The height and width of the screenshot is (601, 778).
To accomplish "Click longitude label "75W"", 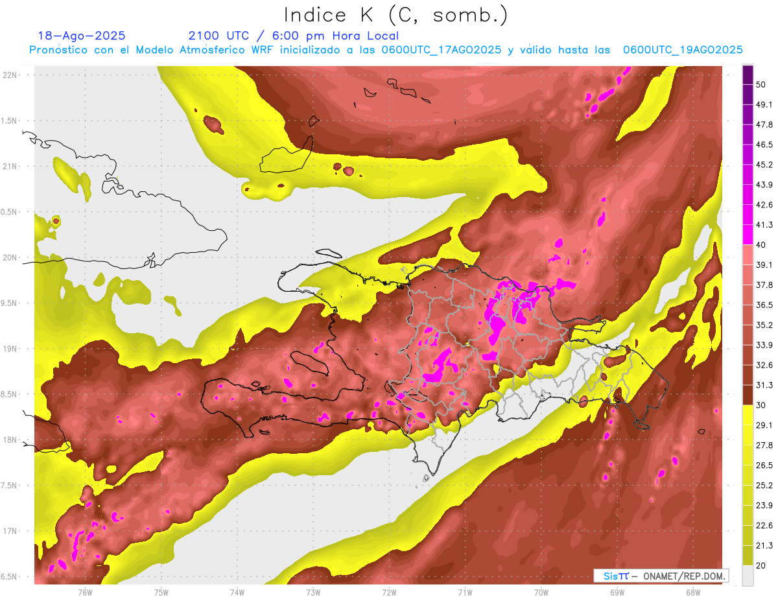I will pyautogui.click(x=161, y=593).
